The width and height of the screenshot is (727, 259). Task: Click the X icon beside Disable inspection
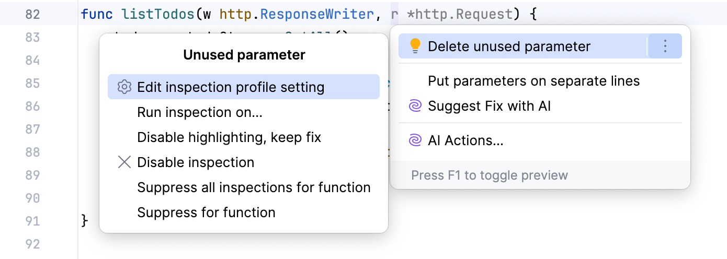pos(124,162)
